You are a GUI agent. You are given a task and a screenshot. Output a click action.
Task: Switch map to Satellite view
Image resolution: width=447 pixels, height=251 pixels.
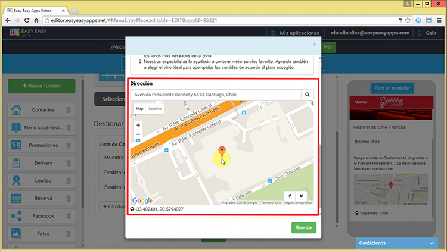click(x=154, y=109)
